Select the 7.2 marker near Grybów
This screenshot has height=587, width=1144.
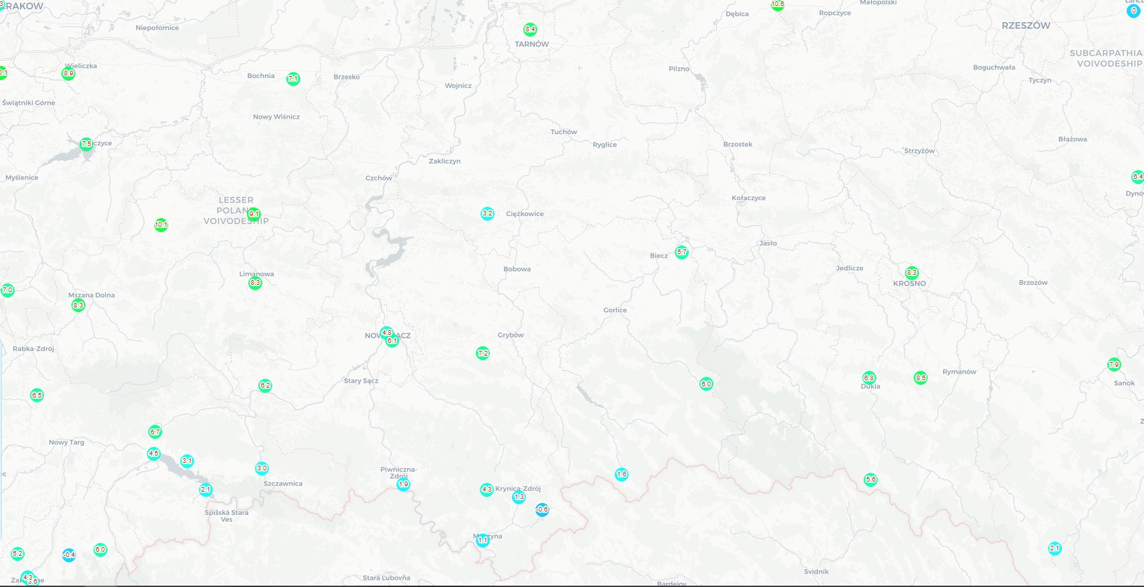[x=483, y=353]
